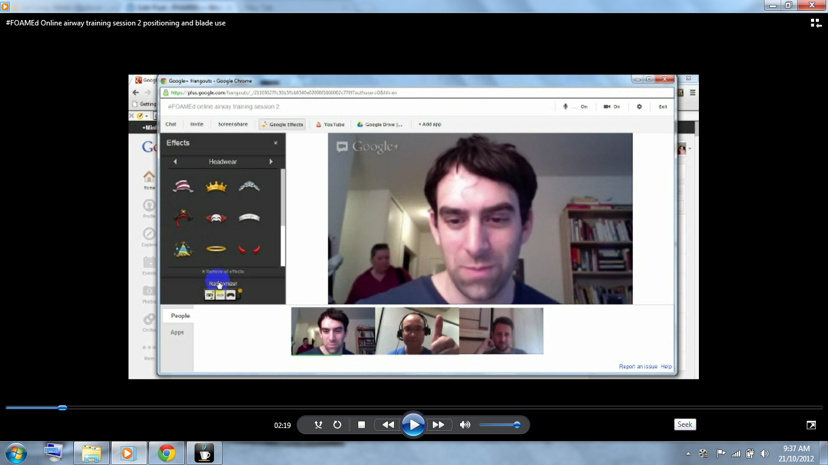
Task: Open the Windows Start menu
Action: 15,453
